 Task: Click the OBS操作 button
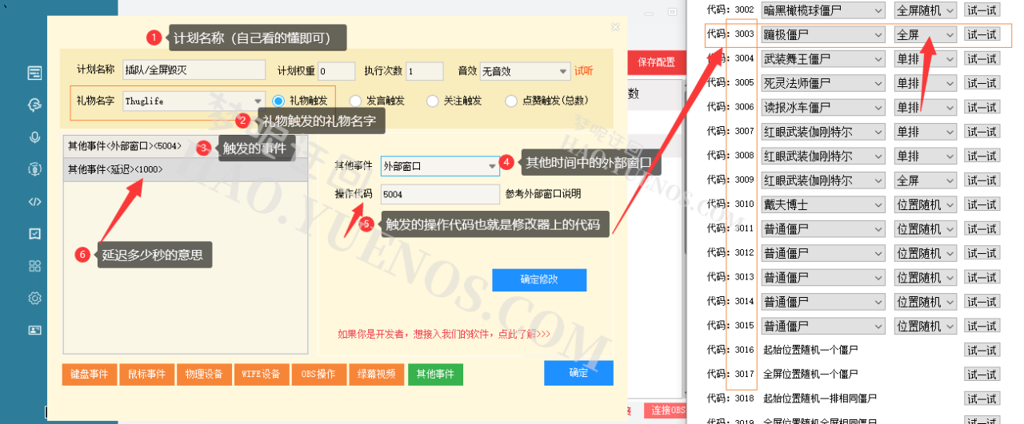pyautogui.click(x=319, y=374)
